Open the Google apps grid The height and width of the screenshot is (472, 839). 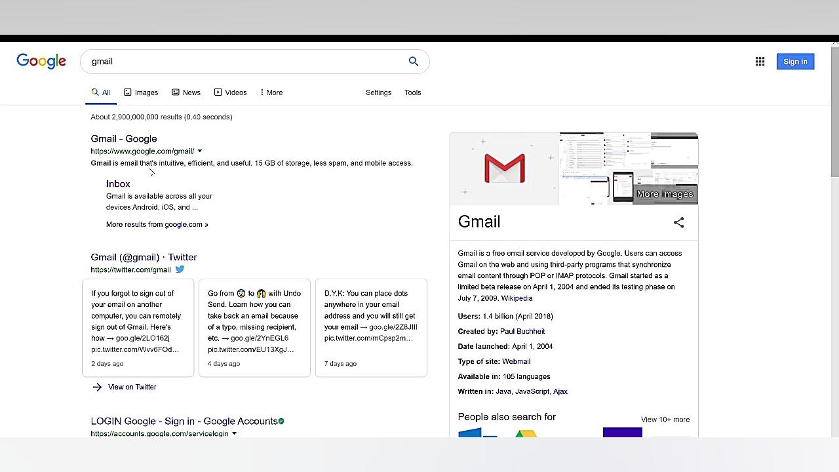click(x=760, y=62)
